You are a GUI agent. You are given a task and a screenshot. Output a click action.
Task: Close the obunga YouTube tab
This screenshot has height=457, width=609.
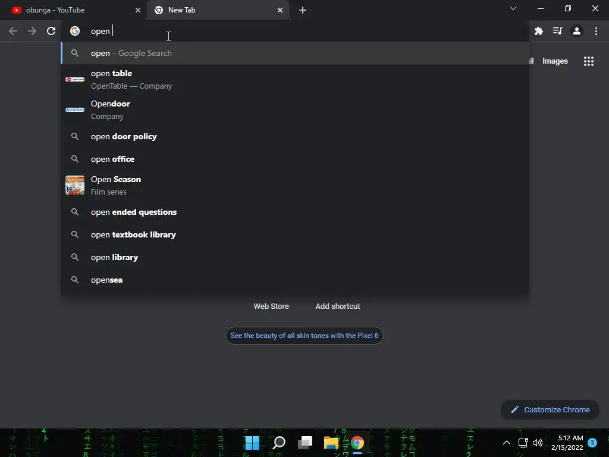tap(138, 10)
